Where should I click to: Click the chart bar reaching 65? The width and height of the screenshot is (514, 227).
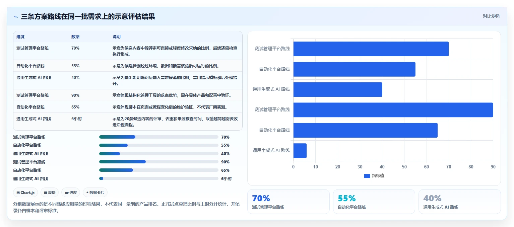coord(366,130)
